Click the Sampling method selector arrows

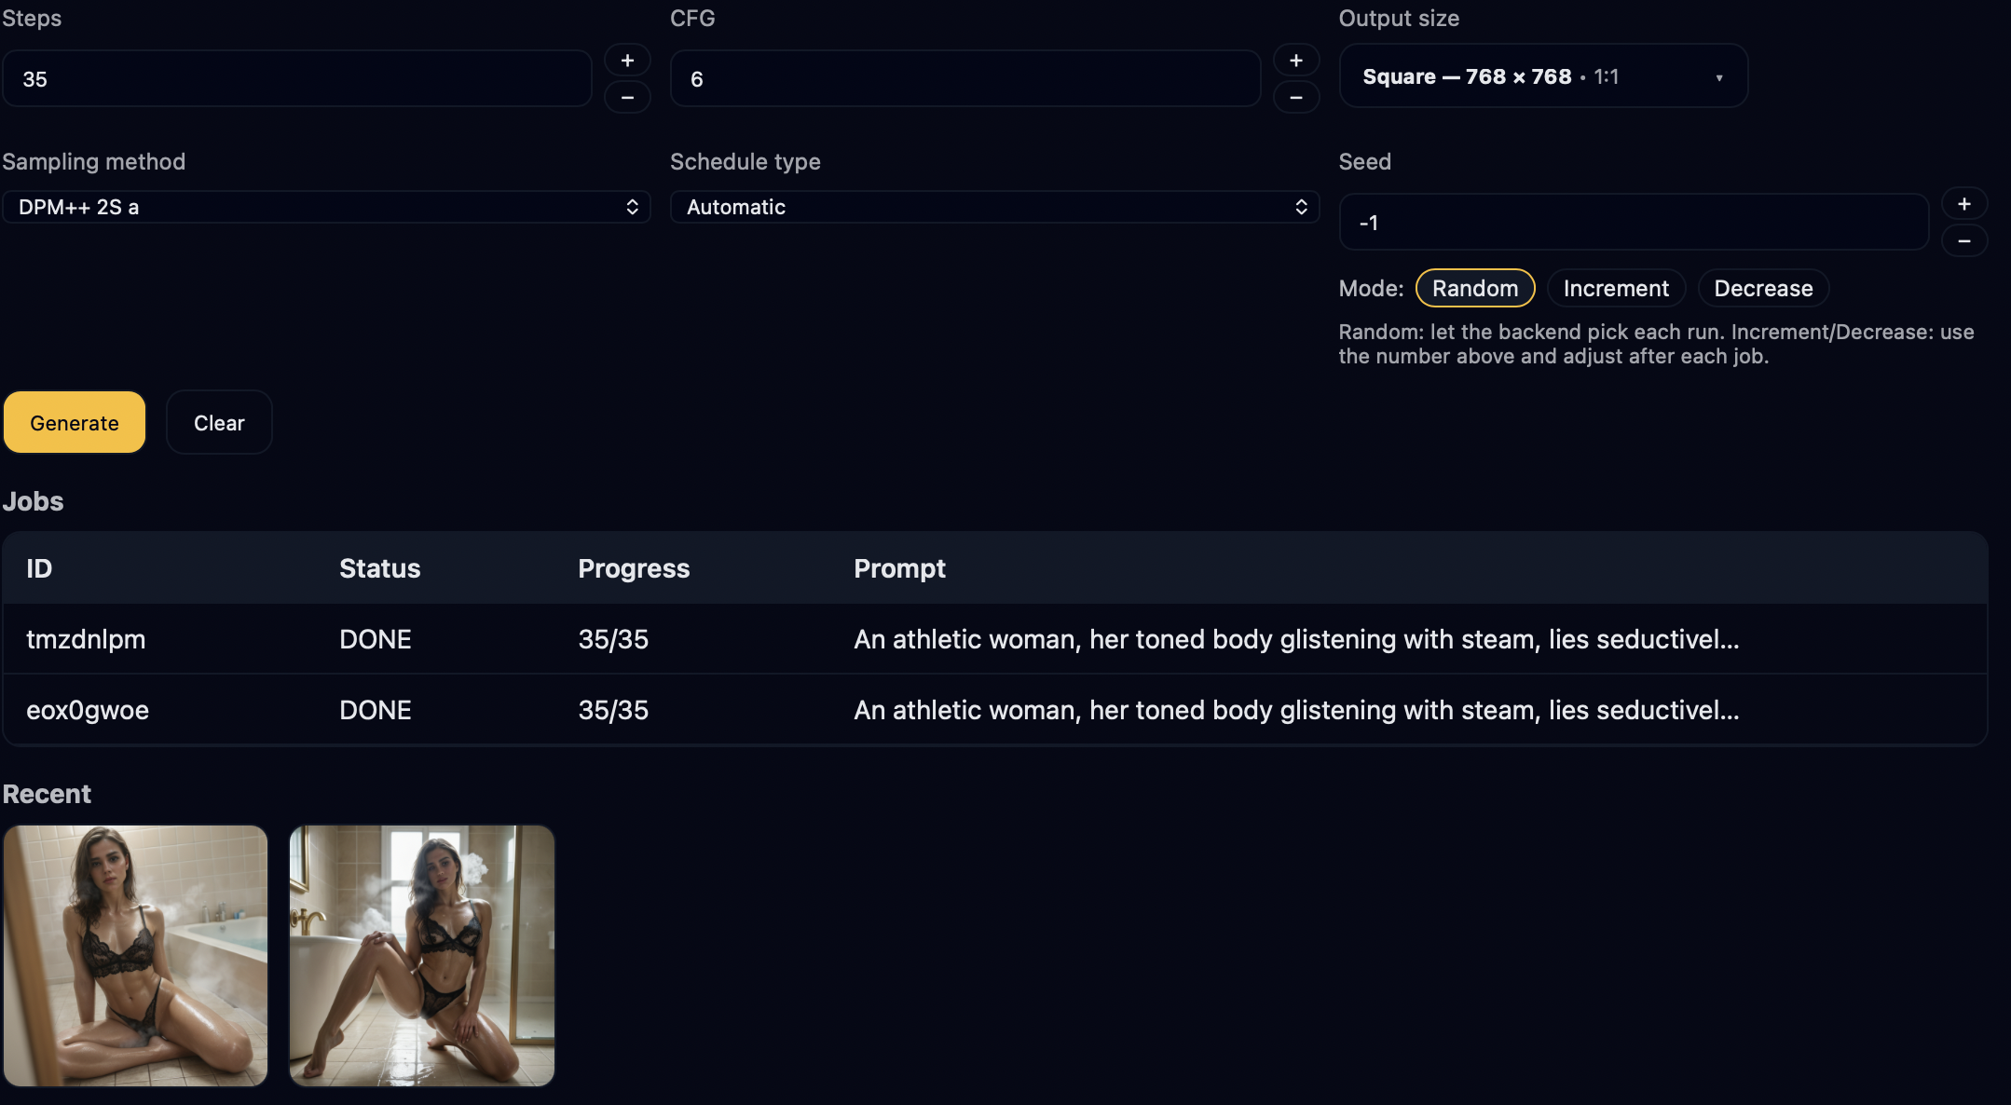click(x=632, y=207)
